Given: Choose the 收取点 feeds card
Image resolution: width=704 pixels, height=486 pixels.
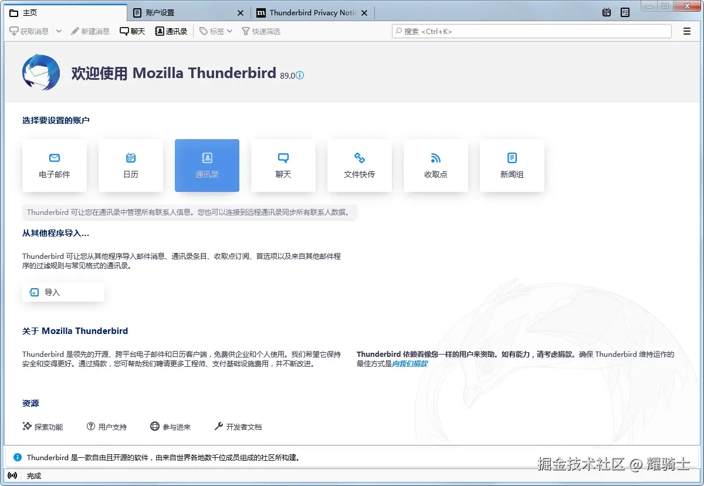Looking at the screenshot, I should pyautogui.click(x=436, y=166).
